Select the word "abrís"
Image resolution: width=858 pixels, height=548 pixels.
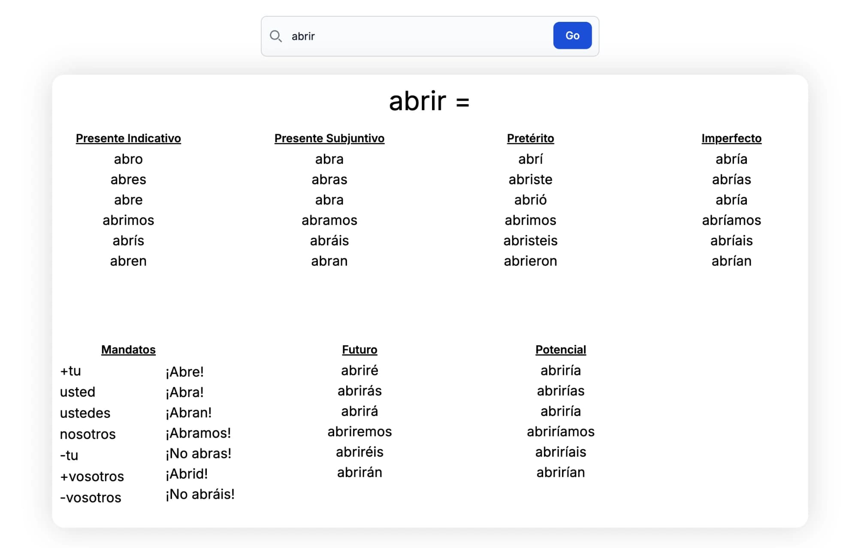click(128, 241)
